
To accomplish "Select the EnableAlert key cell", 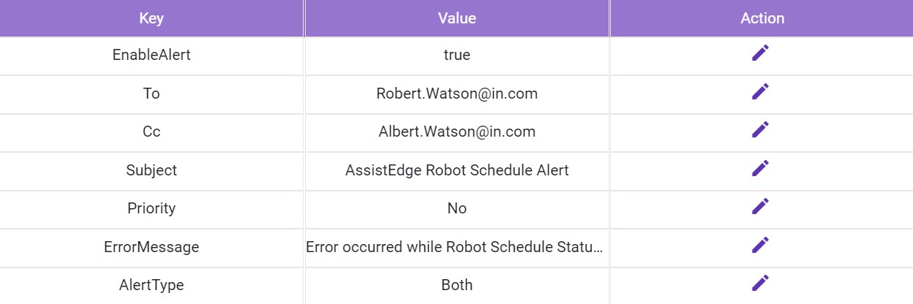I will pyautogui.click(x=151, y=55).
